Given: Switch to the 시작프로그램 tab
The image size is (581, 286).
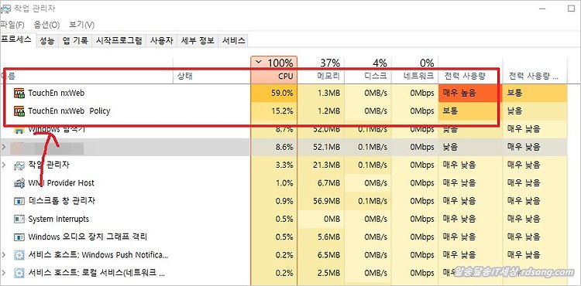Looking at the screenshot, I should pyautogui.click(x=119, y=41).
